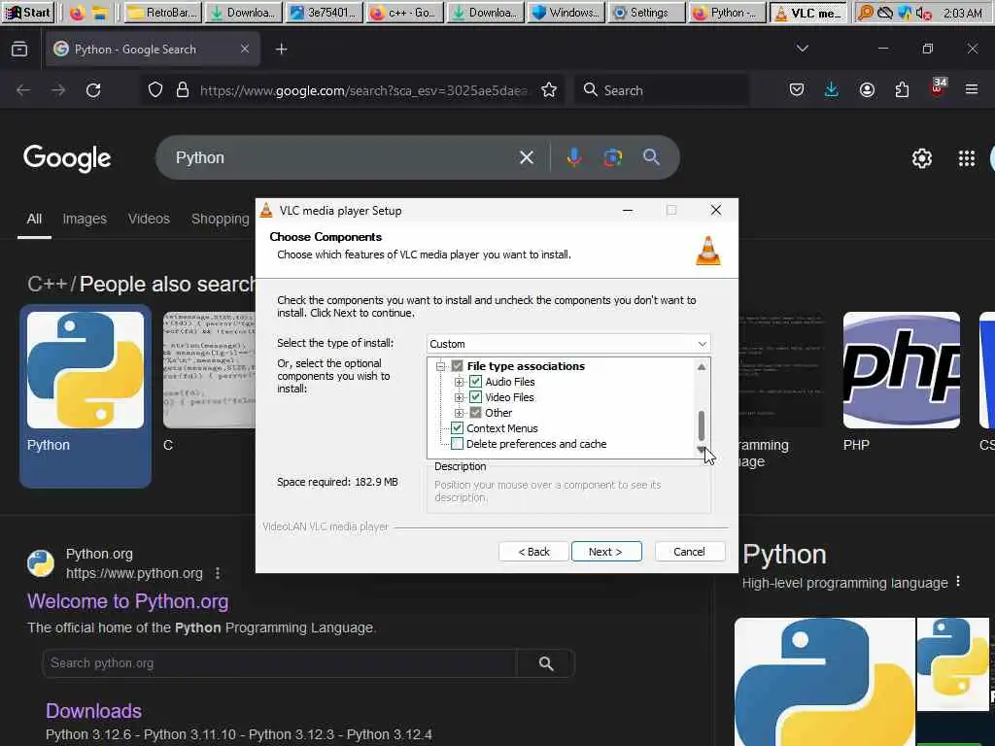This screenshot has height=746, width=995.
Task: Open the install type dropdown showing Custom
Action: click(567, 344)
